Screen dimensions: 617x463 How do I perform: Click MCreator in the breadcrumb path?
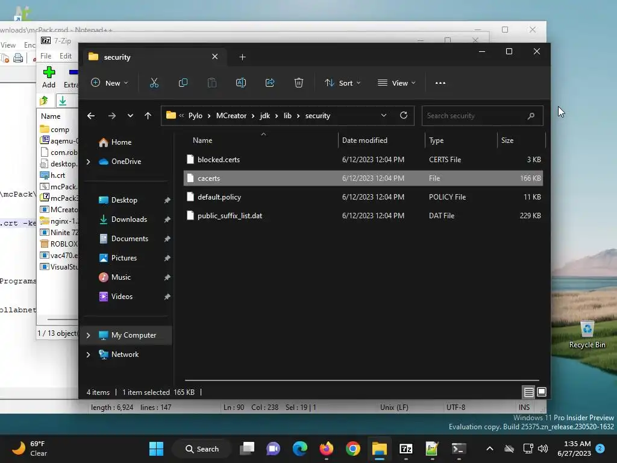pyautogui.click(x=231, y=116)
